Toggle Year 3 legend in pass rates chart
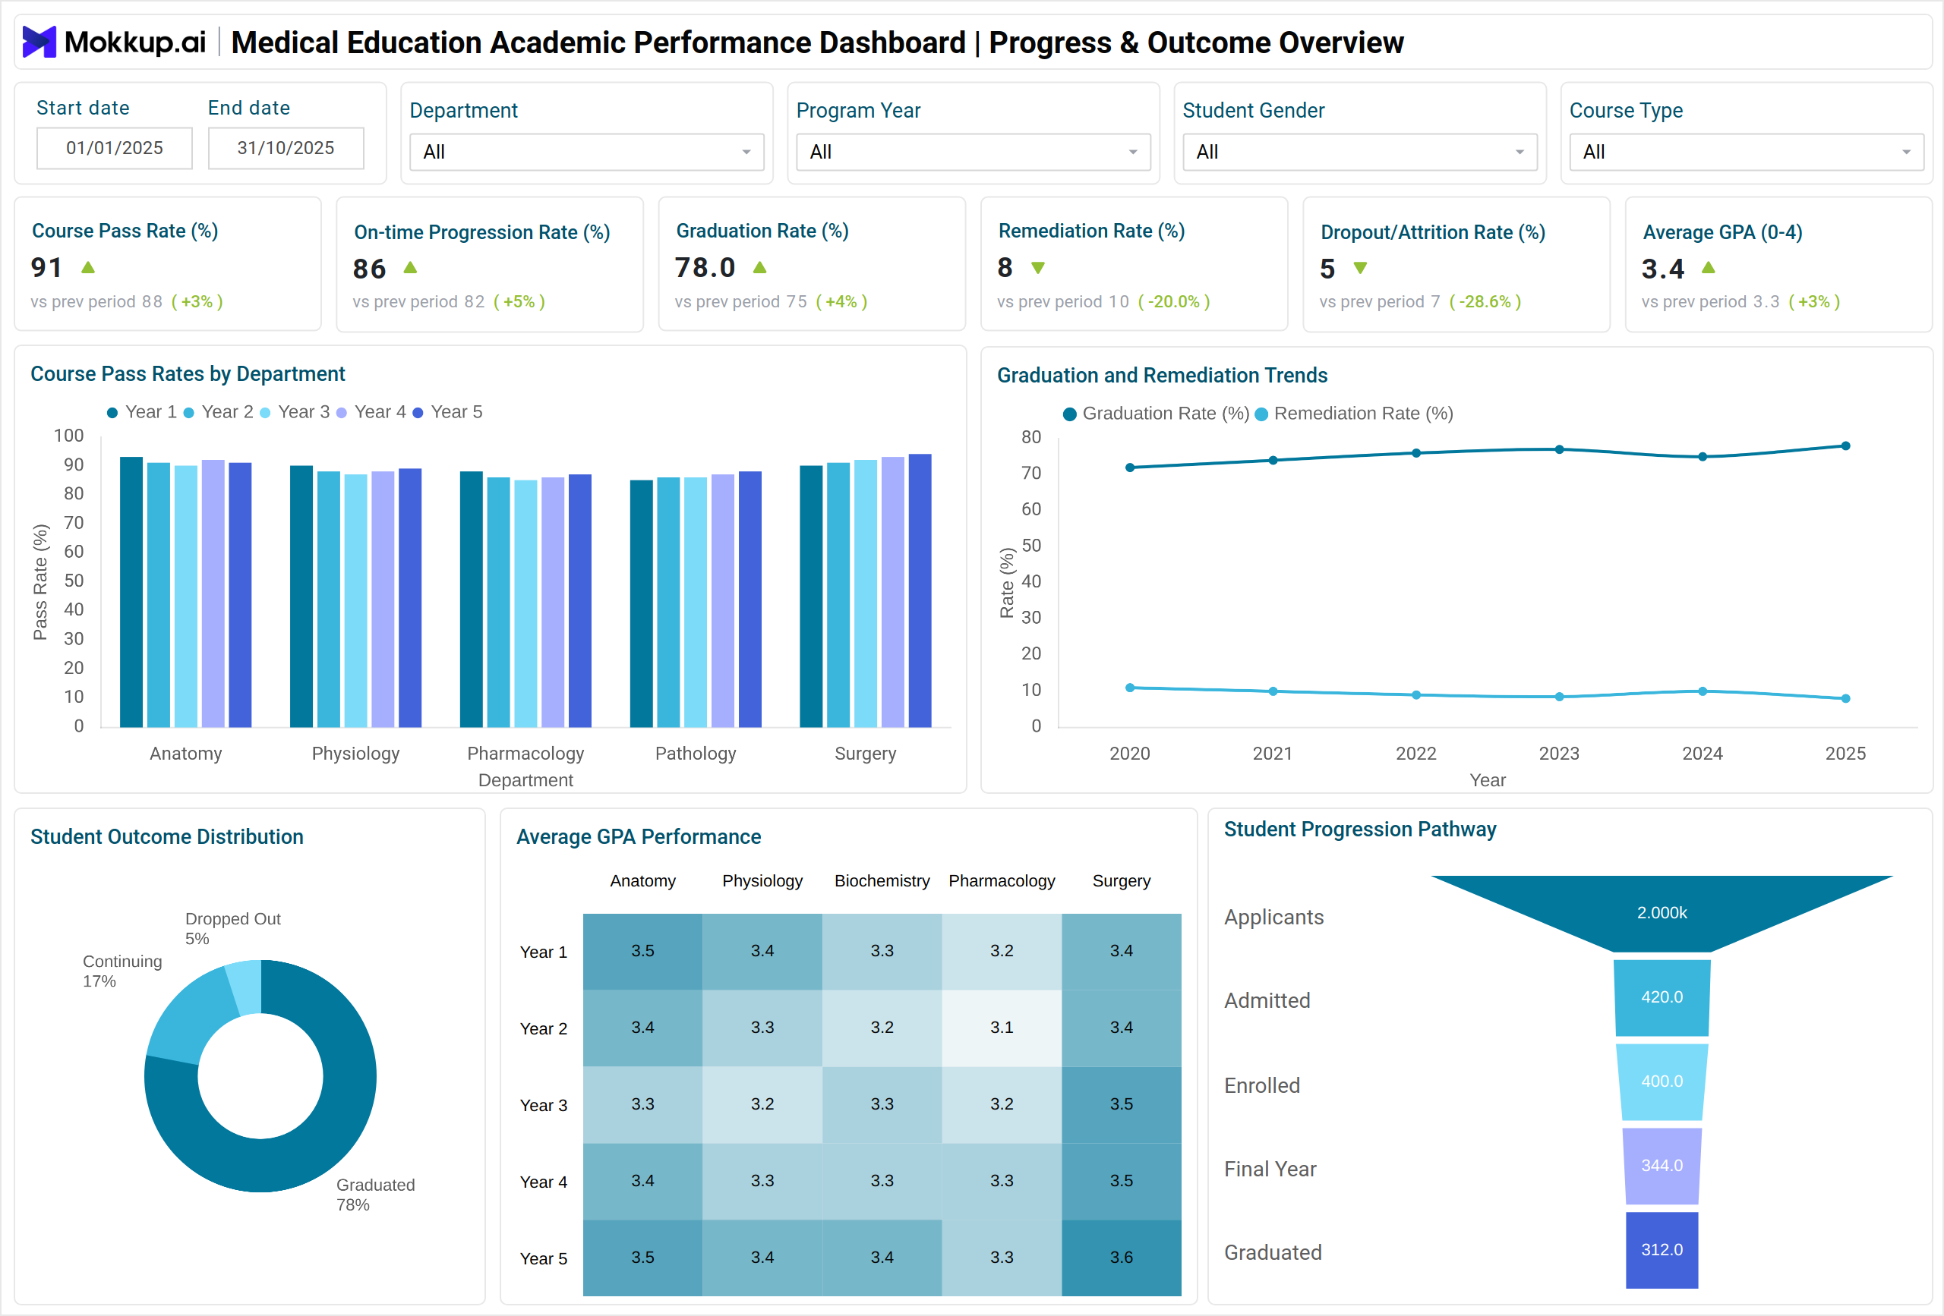Image resolution: width=1944 pixels, height=1316 pixels. tap(295, 412)
